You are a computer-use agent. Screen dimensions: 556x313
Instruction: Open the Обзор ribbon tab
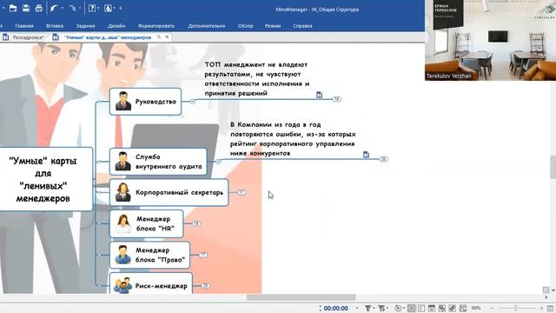pos(245,26)
